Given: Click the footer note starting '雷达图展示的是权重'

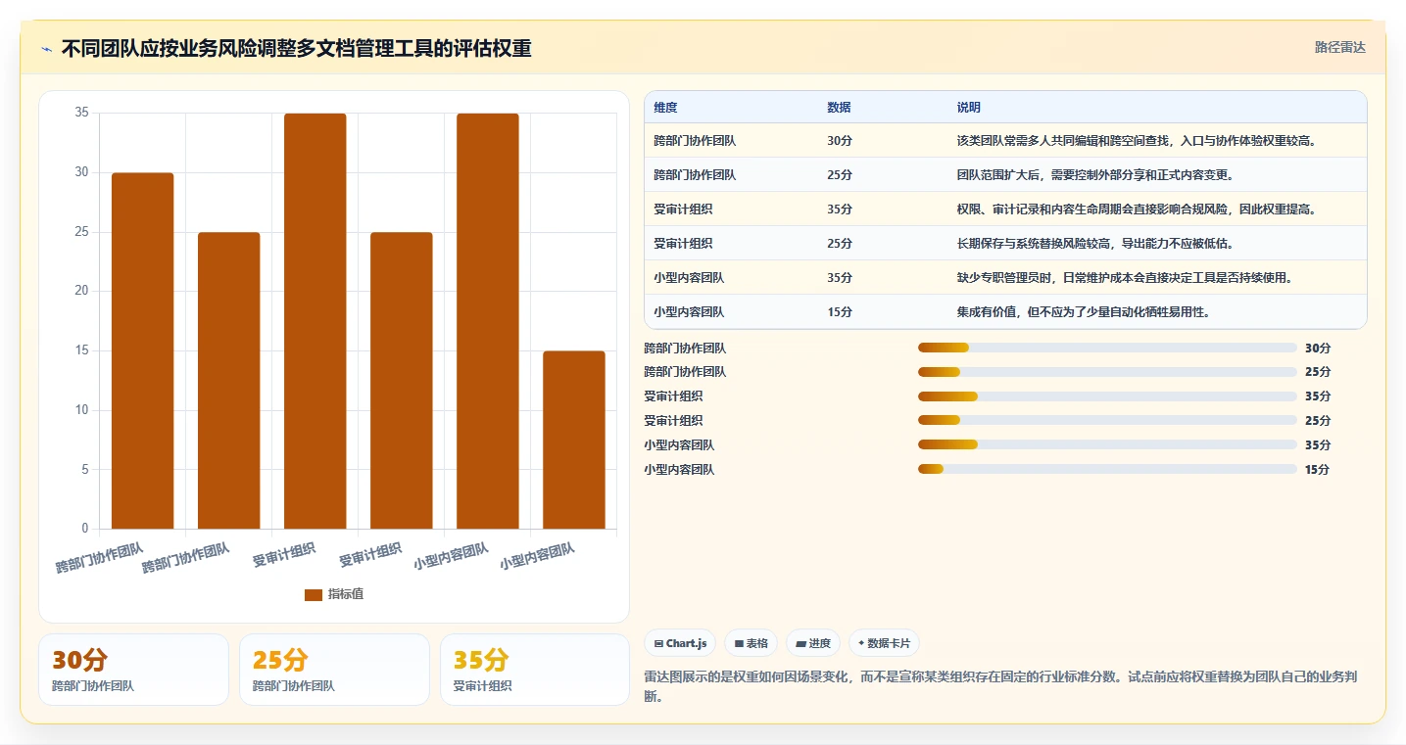Looking at the screenshot, I should tap(1001, 686).
